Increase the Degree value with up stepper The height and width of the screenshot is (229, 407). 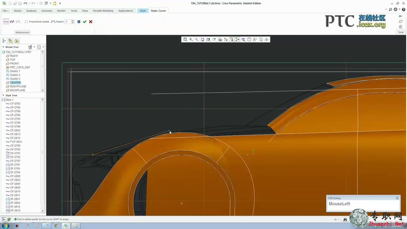[x=73, y=21]
